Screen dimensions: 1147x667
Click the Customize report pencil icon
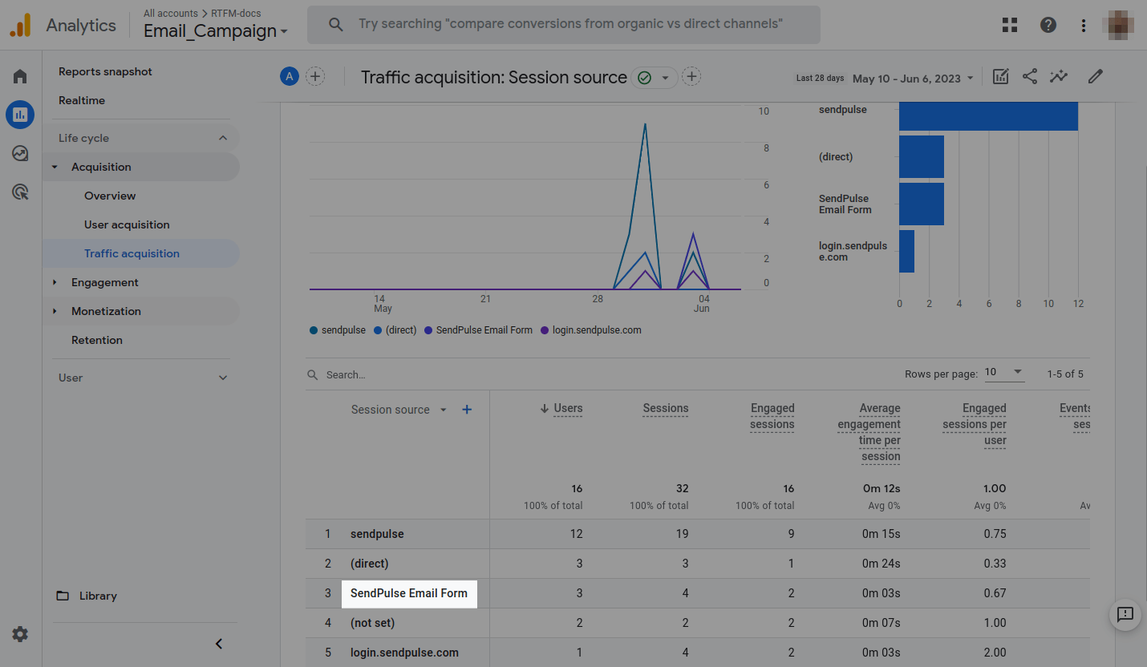1095,77
